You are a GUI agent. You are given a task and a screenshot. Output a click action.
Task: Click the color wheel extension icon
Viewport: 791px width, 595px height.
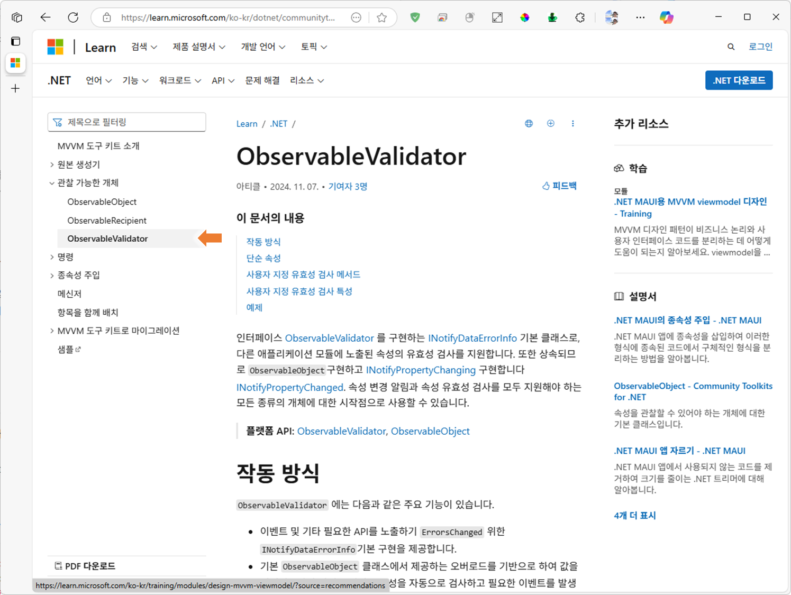(x=524, y=17)
